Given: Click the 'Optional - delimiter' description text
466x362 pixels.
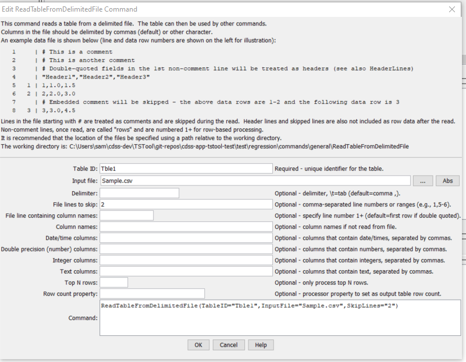Looking at the screenshot, I should coord(337,193).
